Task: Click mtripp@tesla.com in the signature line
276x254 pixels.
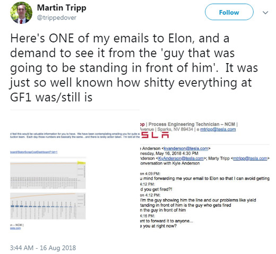Action: point(218,129)
